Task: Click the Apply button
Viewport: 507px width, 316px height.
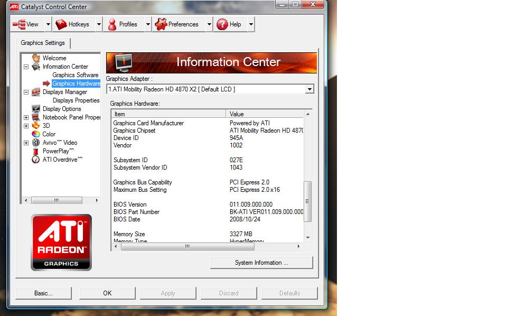Action: point(168,293)
